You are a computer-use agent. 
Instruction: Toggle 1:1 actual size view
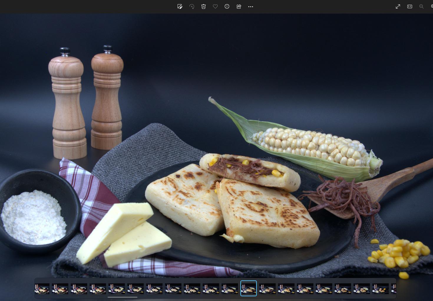click(x=410, y=6)
